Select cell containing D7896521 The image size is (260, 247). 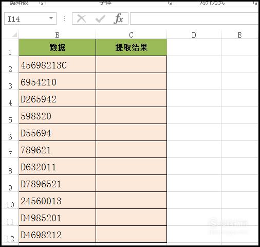(x=57, y=183)
